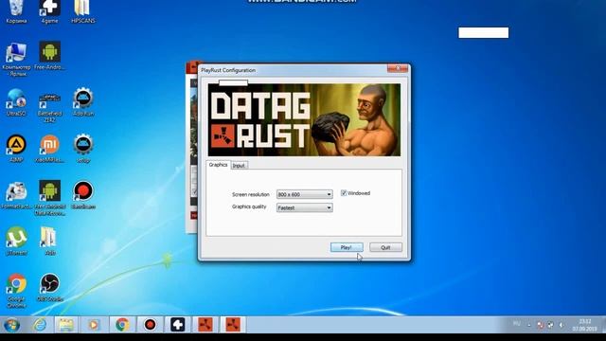
Task: Select the Adb Run gear icon
Action: tap(82, 102)
